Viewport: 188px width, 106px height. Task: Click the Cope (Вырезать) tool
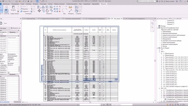[24, 9]
